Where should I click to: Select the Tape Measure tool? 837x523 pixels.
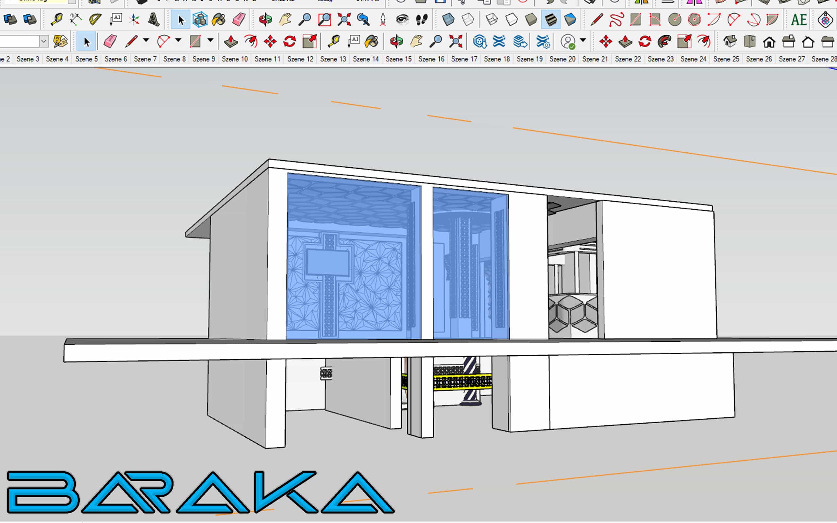coord(56,19)
